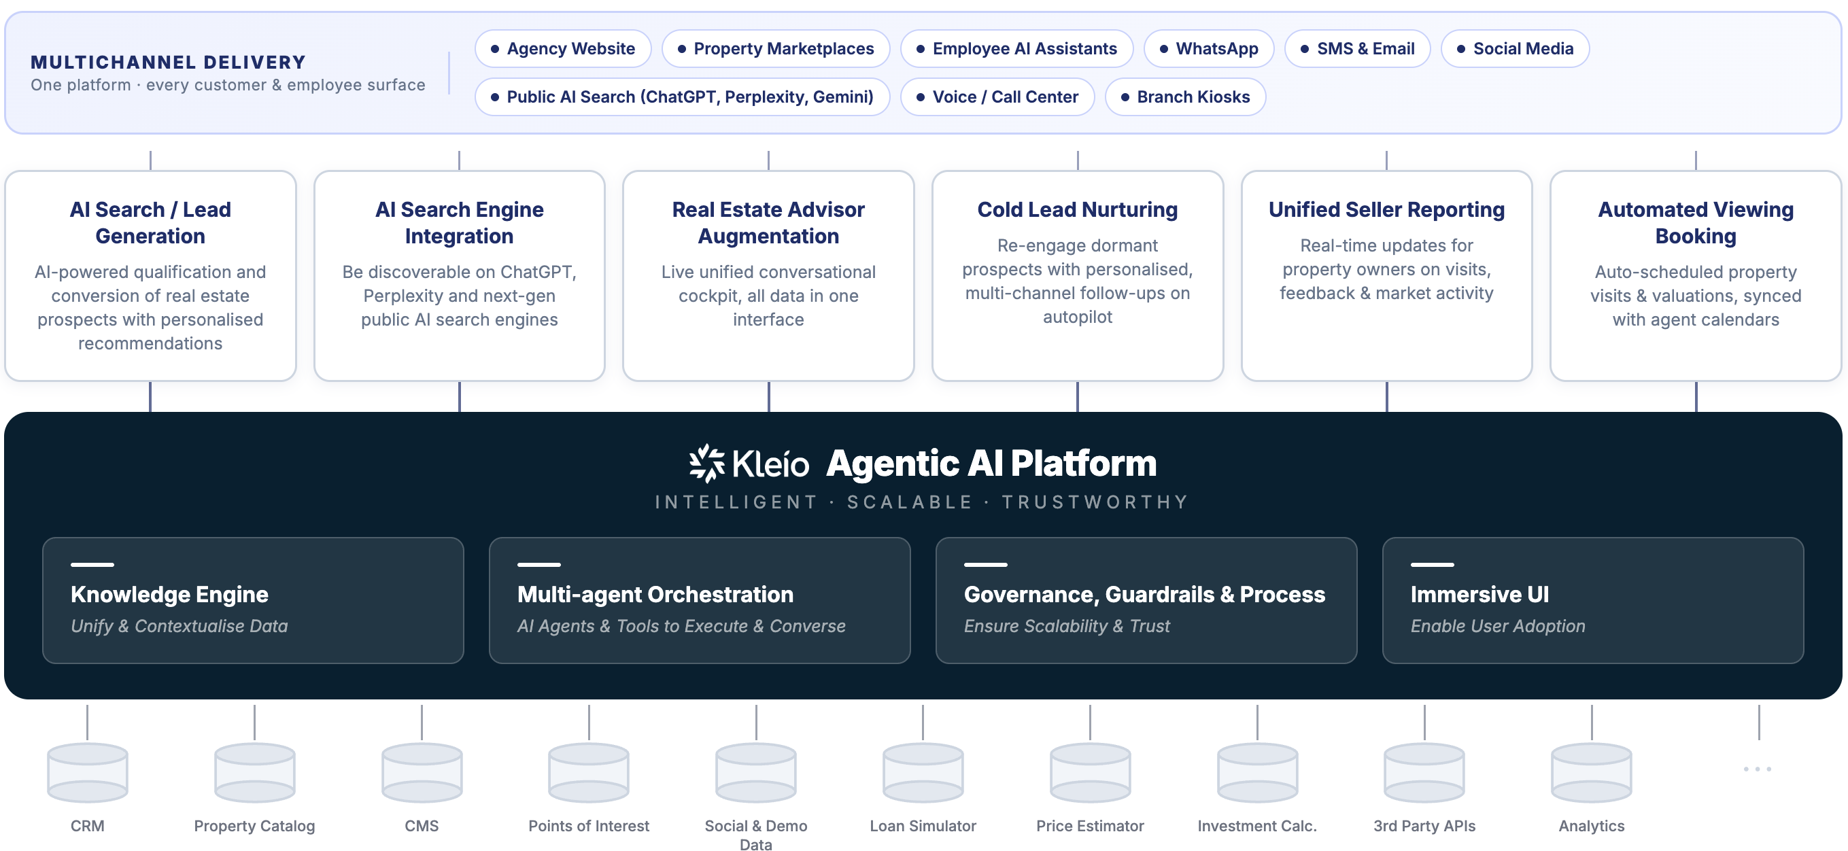Open the AI Search / Lead Generation card
This screenshot has width=1848, height=851.
151,276
